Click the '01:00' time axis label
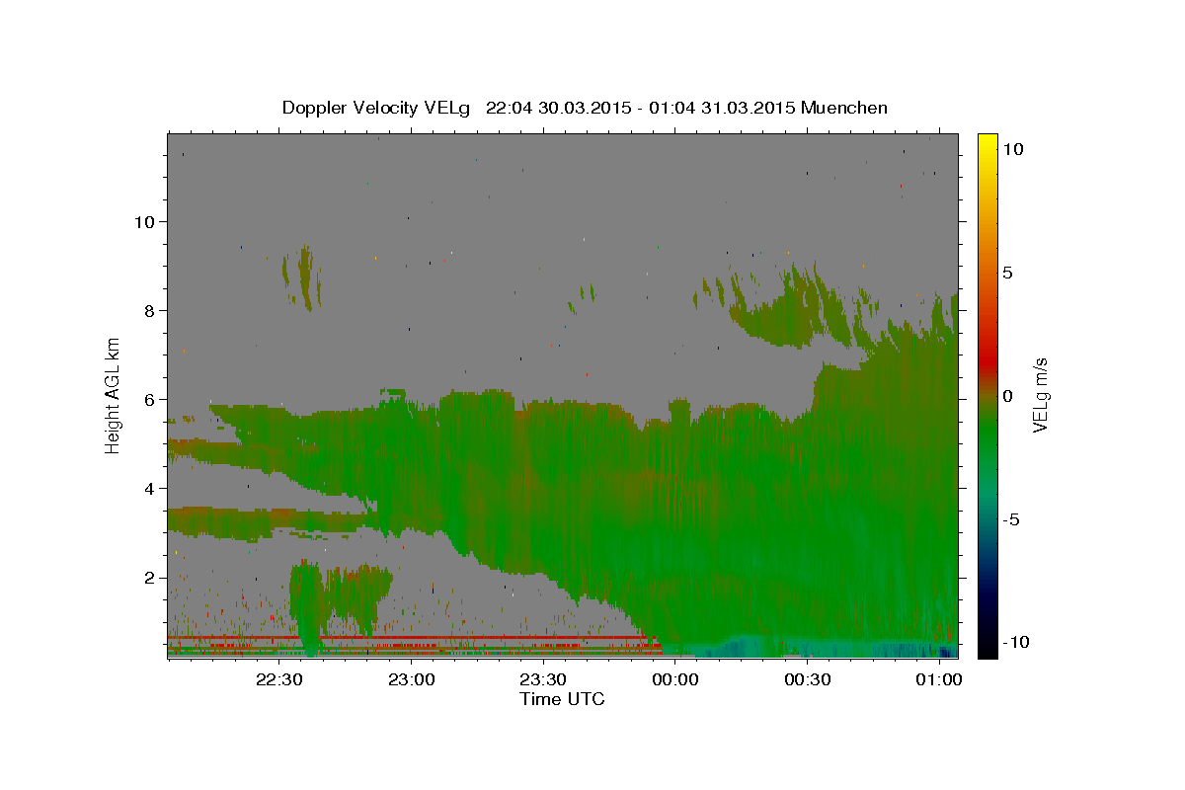 pos(938,679)
